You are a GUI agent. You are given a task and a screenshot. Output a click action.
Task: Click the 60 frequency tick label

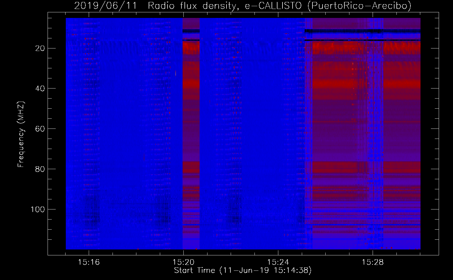pos(40,129)
